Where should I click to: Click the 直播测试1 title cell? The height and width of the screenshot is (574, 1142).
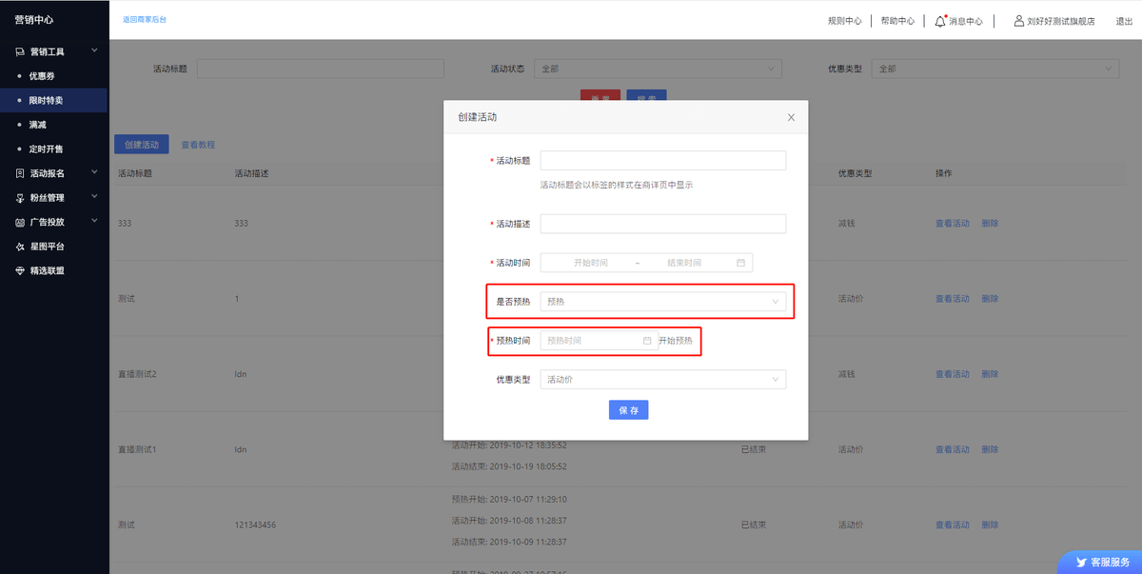click(137, 449)
